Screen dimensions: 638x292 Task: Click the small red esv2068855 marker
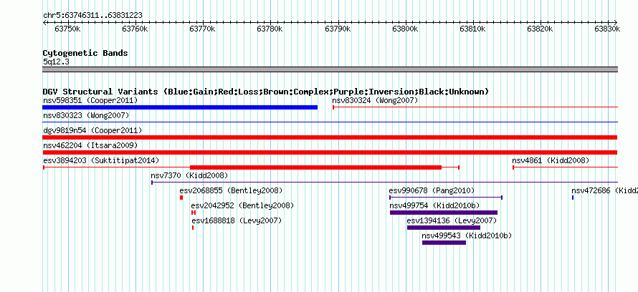click(181, 198)
